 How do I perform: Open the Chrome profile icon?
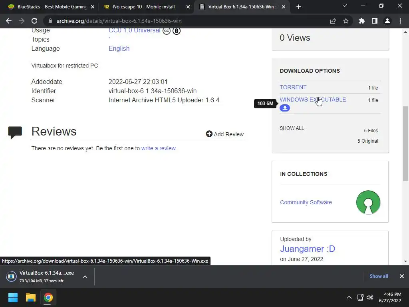click(387, 21)
